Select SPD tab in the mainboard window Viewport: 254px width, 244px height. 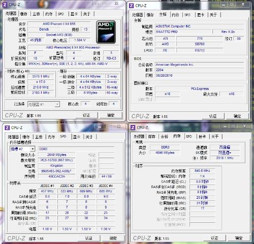tap(187, 15)
